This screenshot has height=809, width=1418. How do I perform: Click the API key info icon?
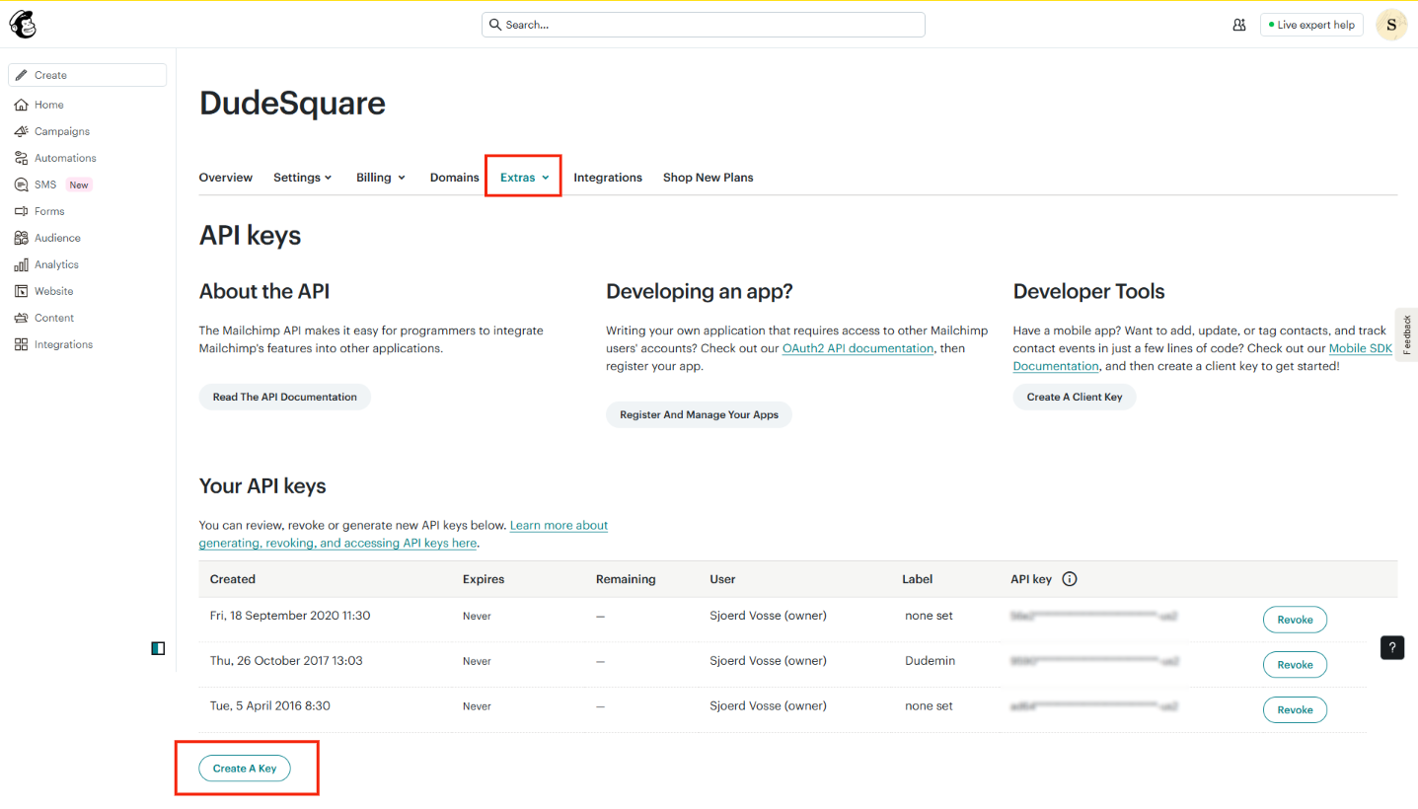1070,579
